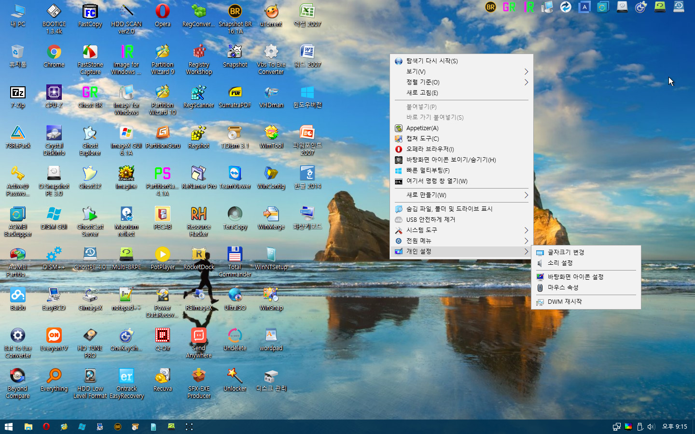The height and width of the screenshot is (434, 695).
Task: Click the yellow BR top-row icon
Action: (x=490, y=7)
